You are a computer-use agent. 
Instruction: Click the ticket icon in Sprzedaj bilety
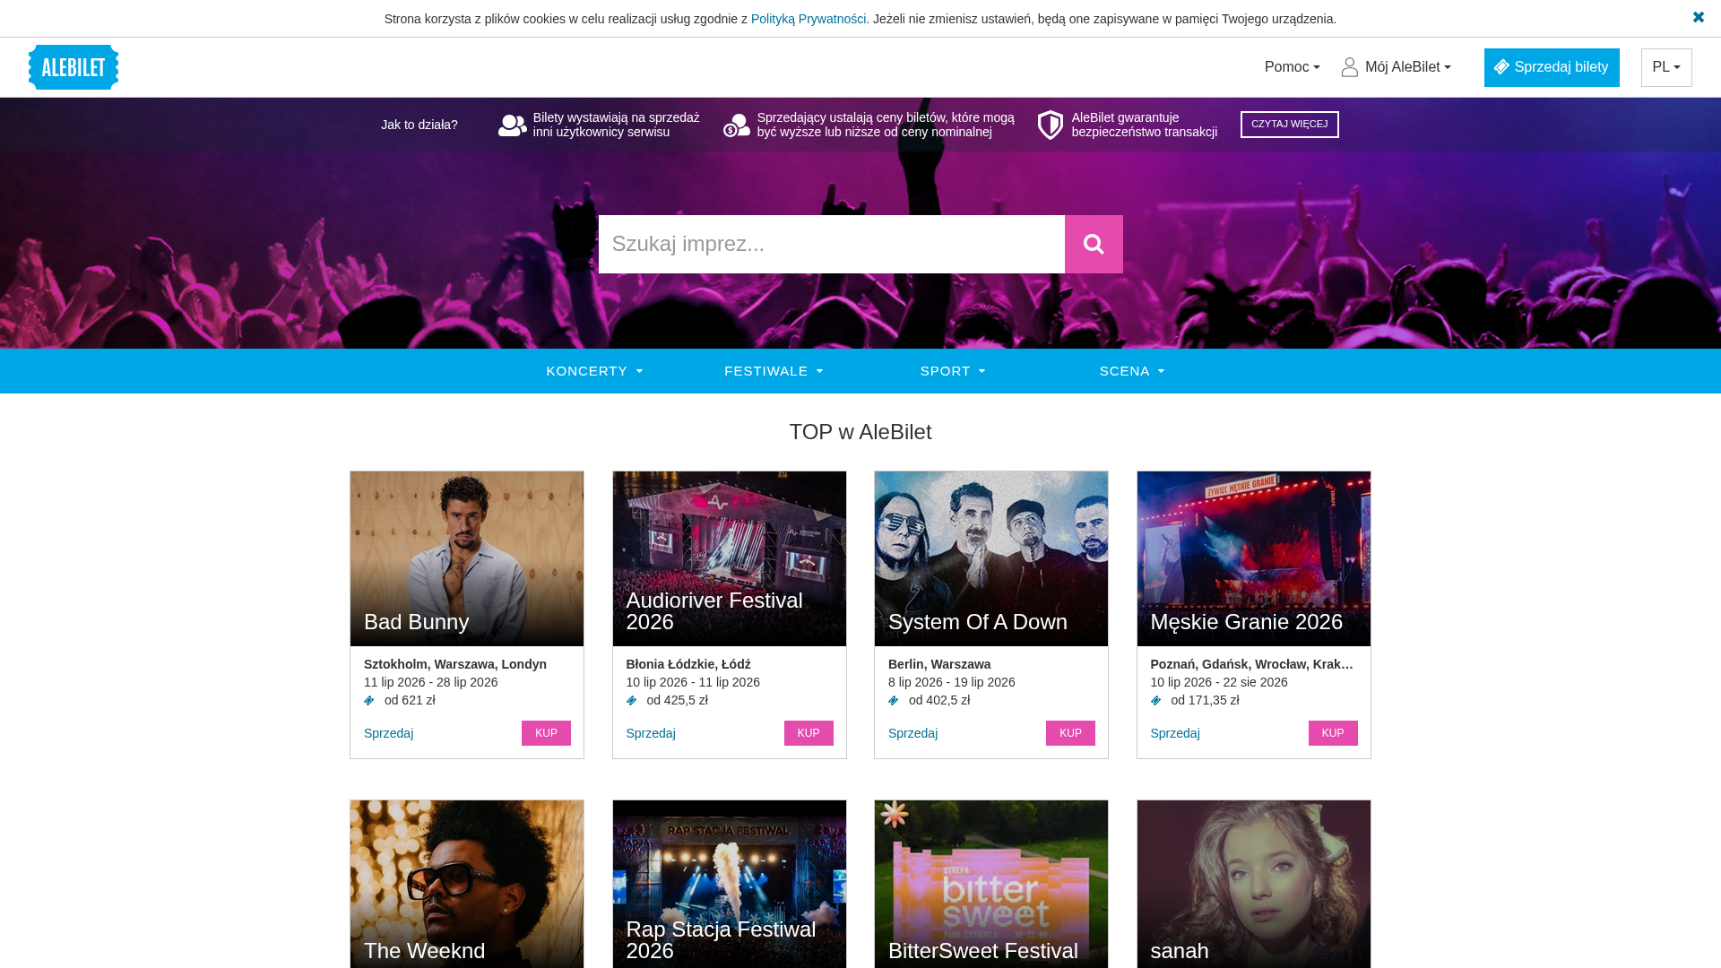pos(1501,67)
